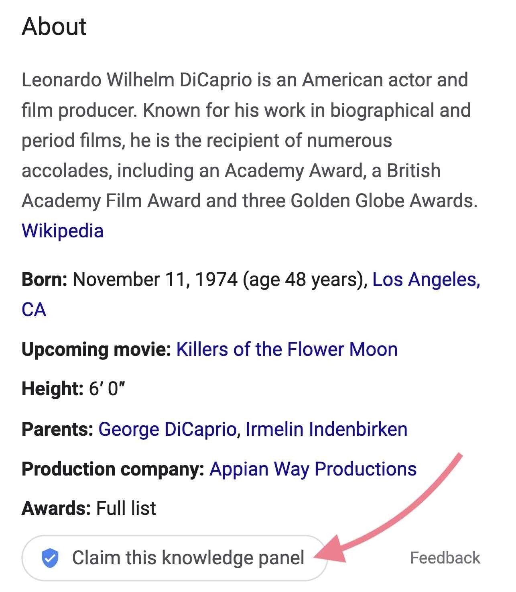Image resolution: width=516 pixels, height=592 pixels.
Task: Visit Appian Way Productions page
Action: (x=314, y=468)
